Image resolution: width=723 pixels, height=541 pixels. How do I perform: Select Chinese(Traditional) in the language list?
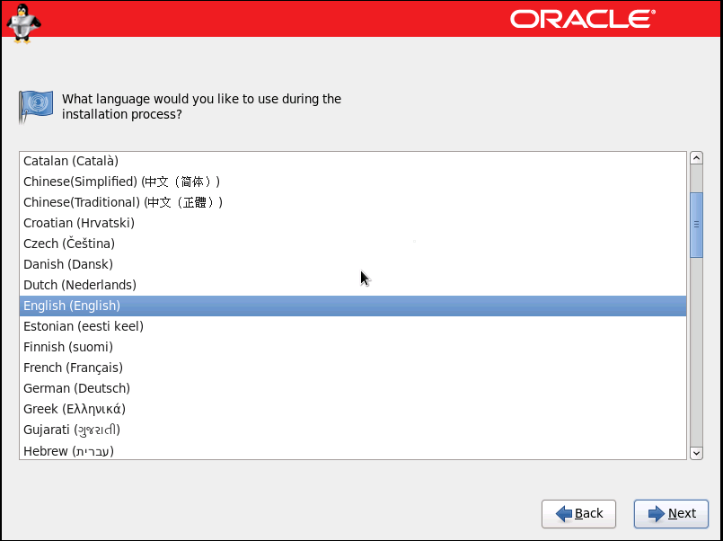123,202
